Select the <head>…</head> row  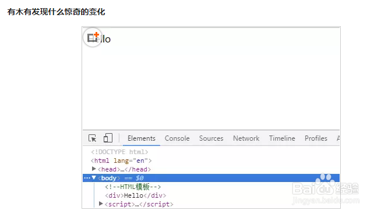point(124,169)
